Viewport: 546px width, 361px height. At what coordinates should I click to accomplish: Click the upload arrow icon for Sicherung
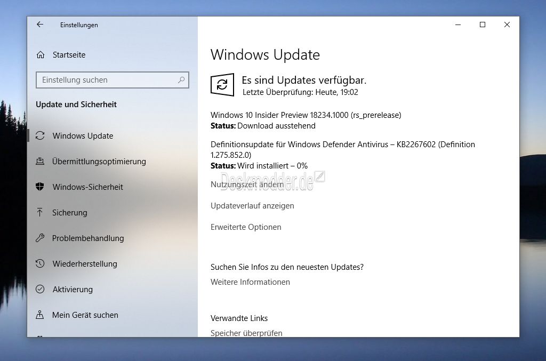40,212
